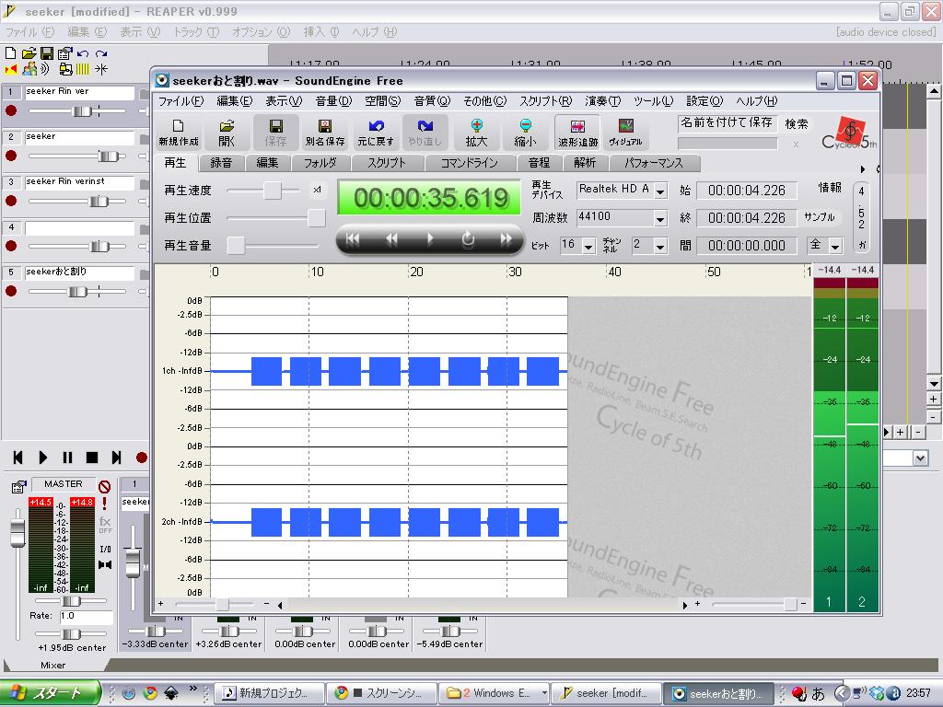This screenshot has width=943, height=707.
Task: Open the REAPER dropdown behind SoundEngine window
Action: (920, 458)
